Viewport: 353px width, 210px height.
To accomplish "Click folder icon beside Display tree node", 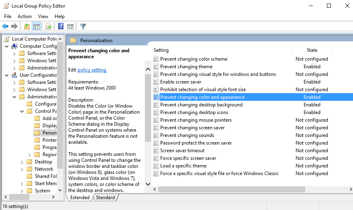I will click(37, 125).
